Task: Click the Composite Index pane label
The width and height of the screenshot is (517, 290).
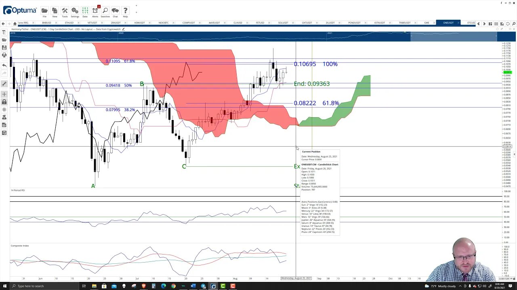Action: [20, 246]
